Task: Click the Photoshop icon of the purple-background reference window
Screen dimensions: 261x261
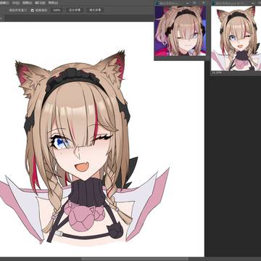Action: click(157, 3)
